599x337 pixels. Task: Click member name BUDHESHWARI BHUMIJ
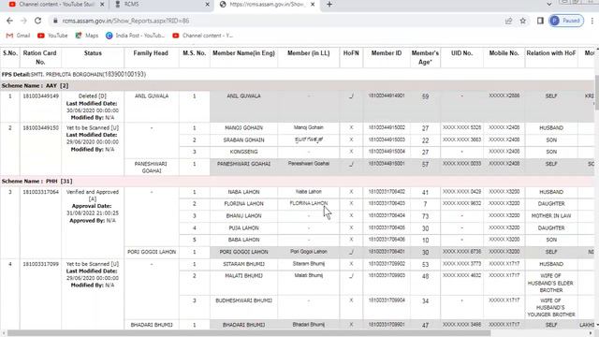pos(243,300)
